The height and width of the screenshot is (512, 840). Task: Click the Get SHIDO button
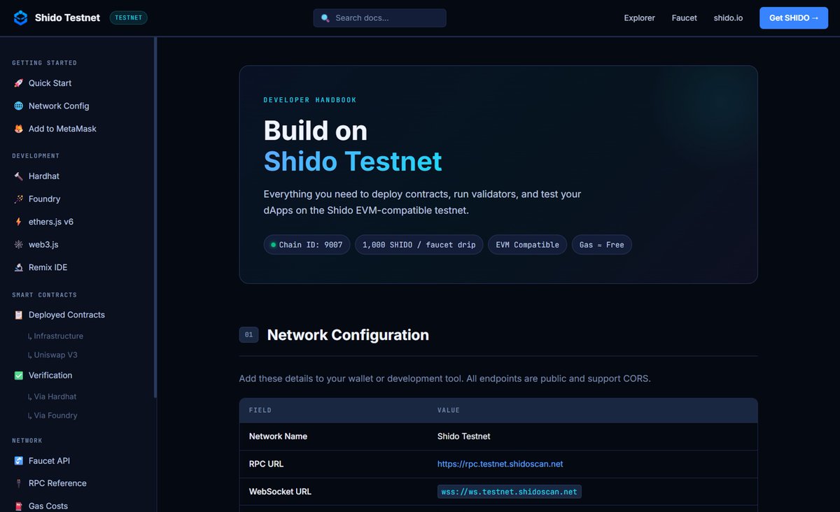(x=794, y=18)
